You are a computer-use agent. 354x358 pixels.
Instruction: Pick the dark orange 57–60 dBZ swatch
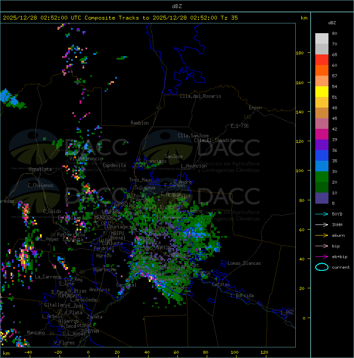pos(322,70)
